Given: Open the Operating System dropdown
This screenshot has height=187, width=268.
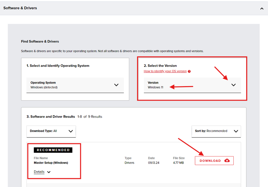Looking at the screenshot, I should pos(75,85).
